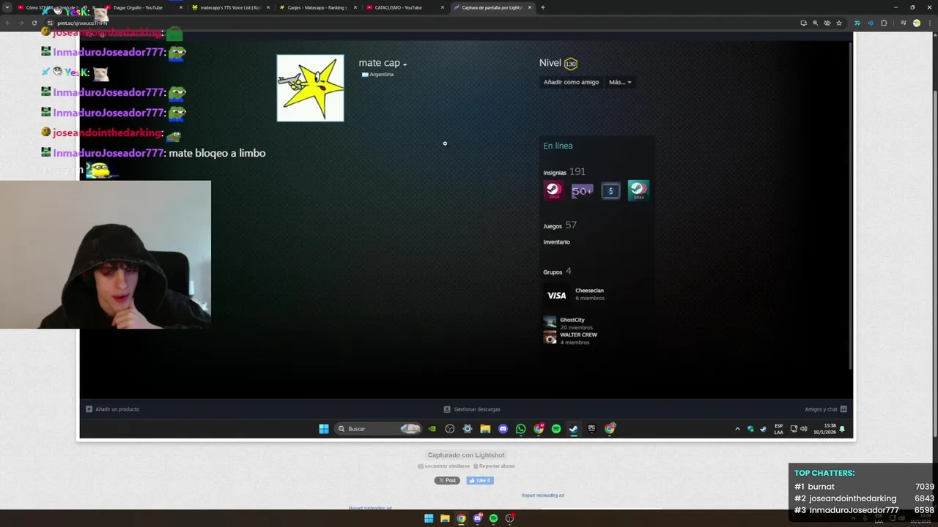The height and width of the screenshot is (527, 938).
Task: Click the WhatsApp icon in captured taskbar
Action: [x=520, y=429]
